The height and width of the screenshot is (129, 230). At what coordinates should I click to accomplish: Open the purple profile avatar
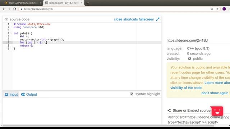pos(224,9)
